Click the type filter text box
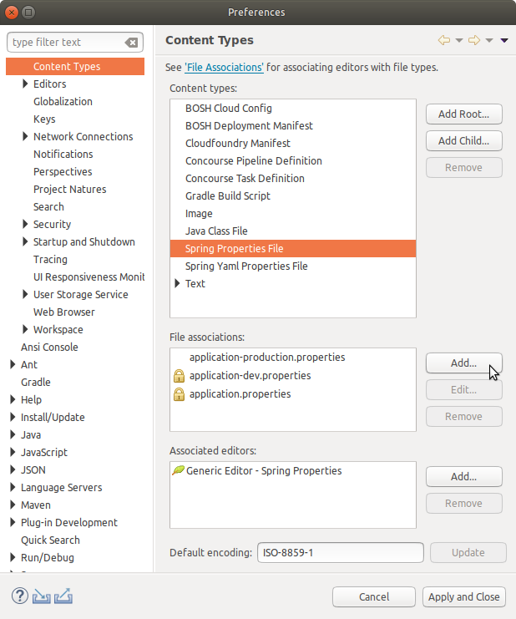516x619 pixels. tap(65, 43)
